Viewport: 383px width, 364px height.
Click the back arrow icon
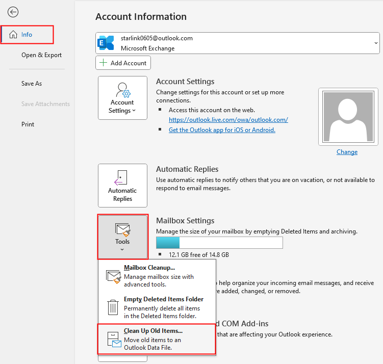click(x=13, y=12)
